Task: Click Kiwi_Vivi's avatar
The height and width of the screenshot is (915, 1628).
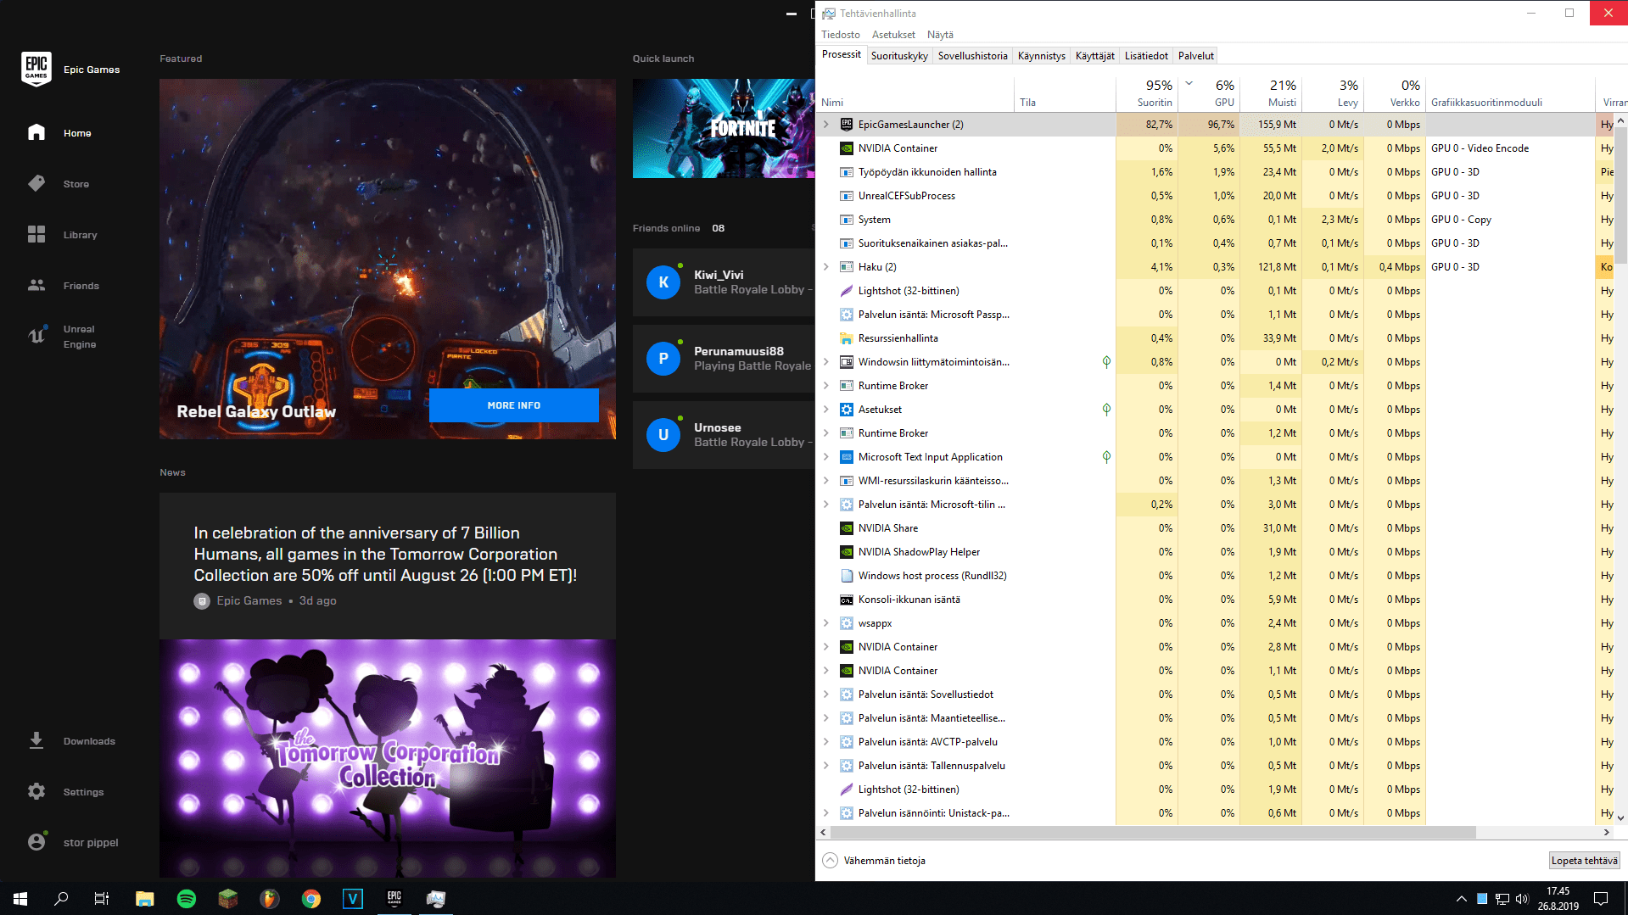Action: coord(663,282)
